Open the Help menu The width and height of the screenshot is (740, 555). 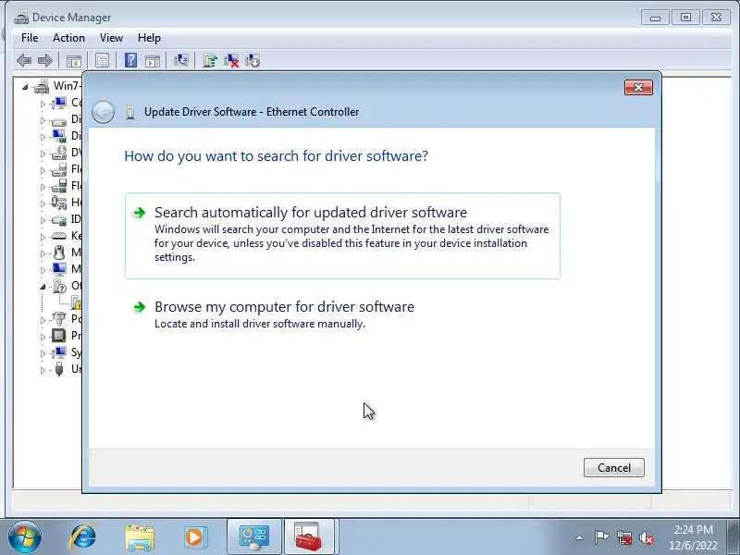tap(149, 38)
